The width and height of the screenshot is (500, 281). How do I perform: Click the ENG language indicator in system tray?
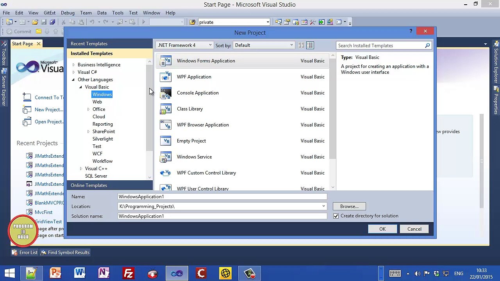(x=459, y=274)
